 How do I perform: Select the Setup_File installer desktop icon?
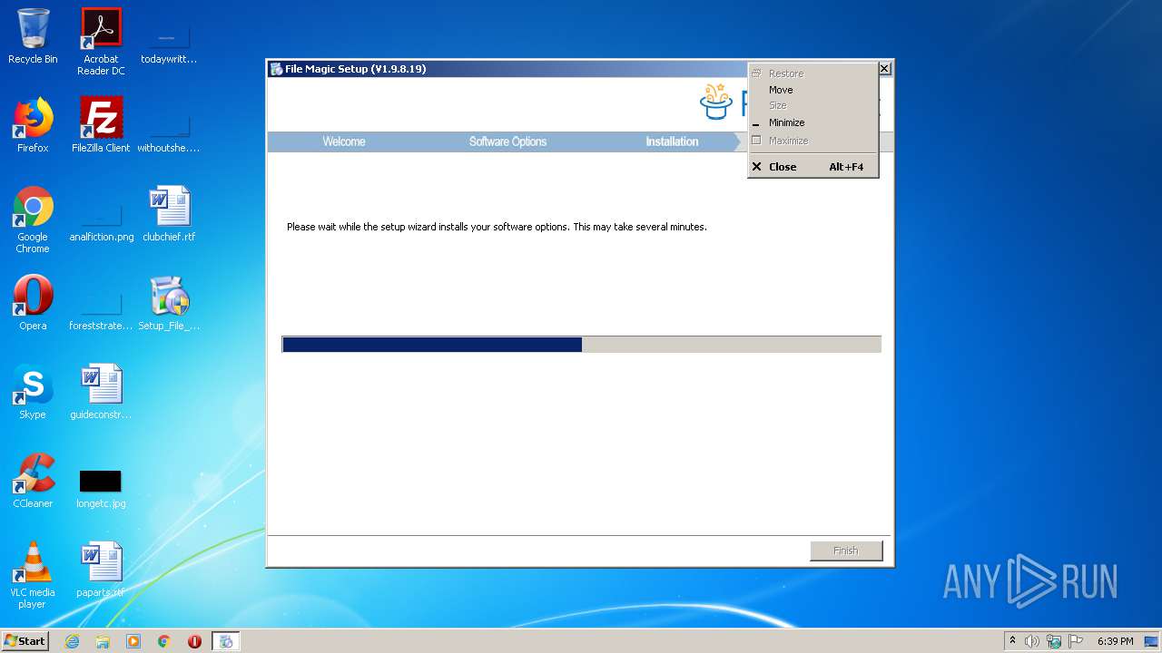click(169, 303)
